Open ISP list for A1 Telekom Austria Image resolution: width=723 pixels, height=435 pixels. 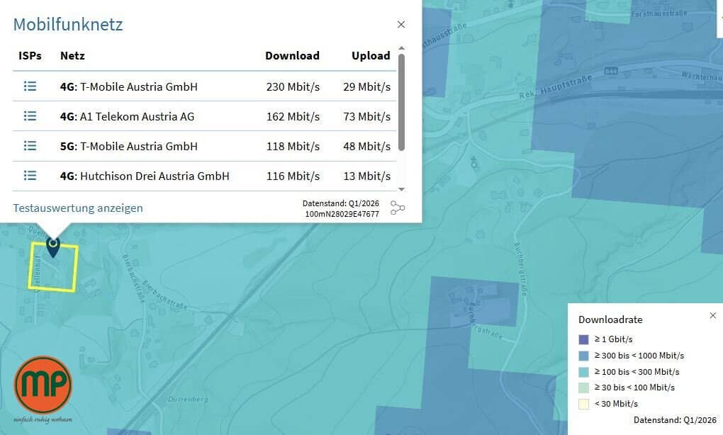pyautogui.click(x=30, y=116)
